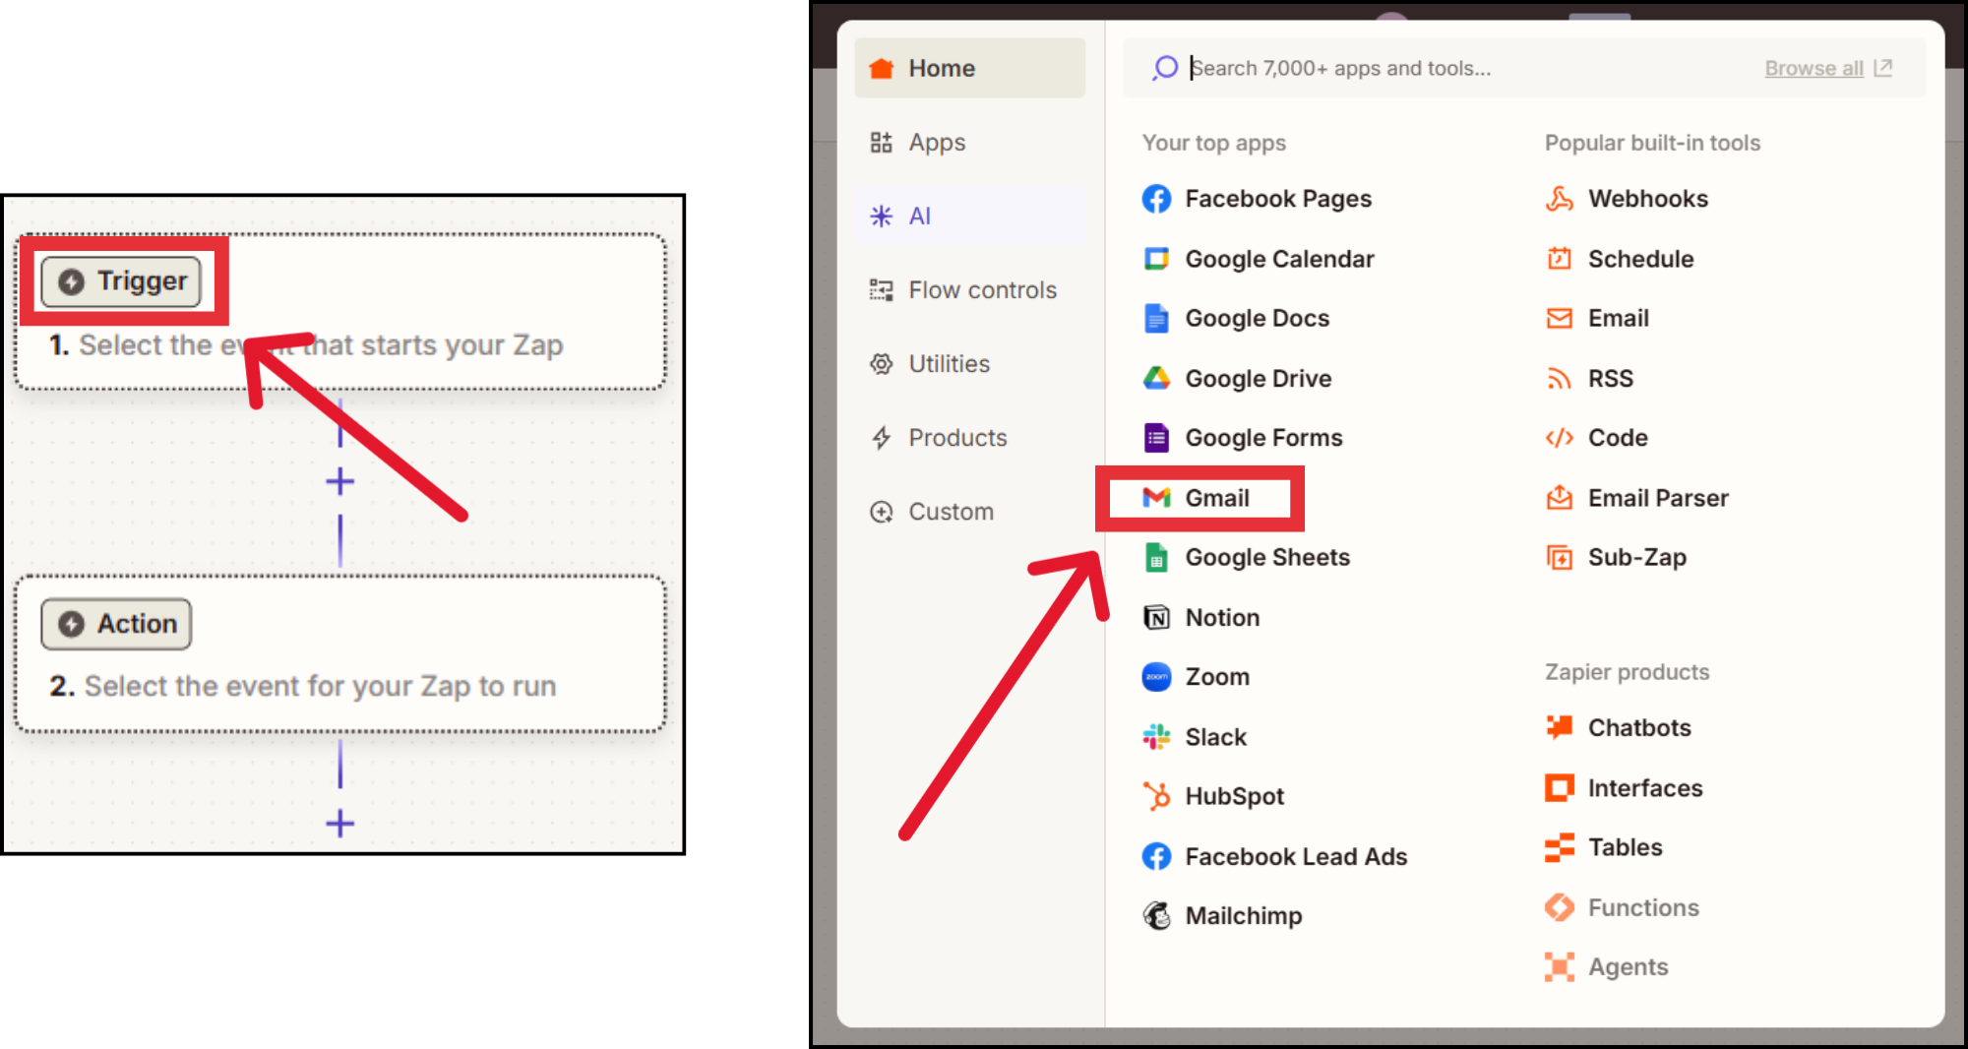1968x1049 pixels.
Task: Click the Browse all link
Action: pyautogui.click(x=1827, y=68)
